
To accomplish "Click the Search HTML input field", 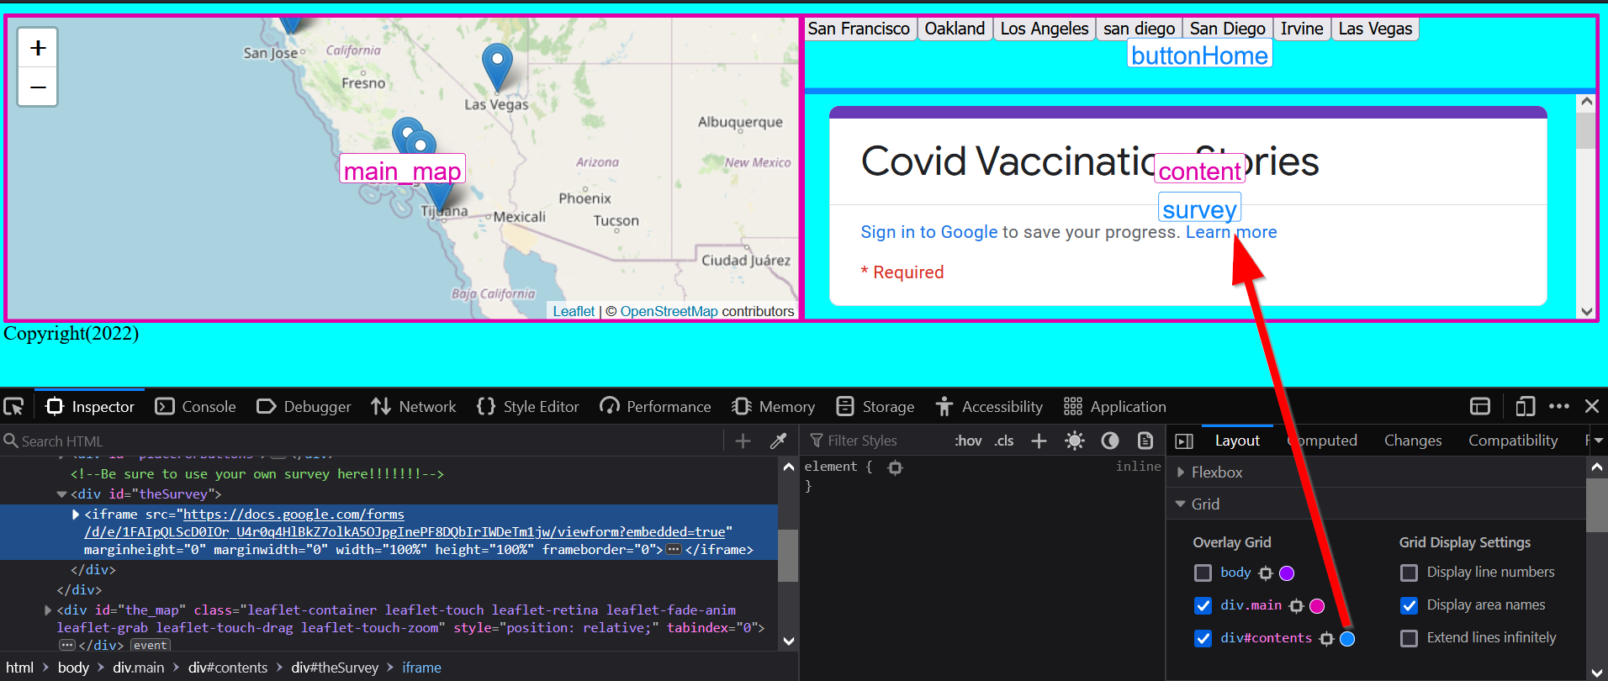I will 362,441.
